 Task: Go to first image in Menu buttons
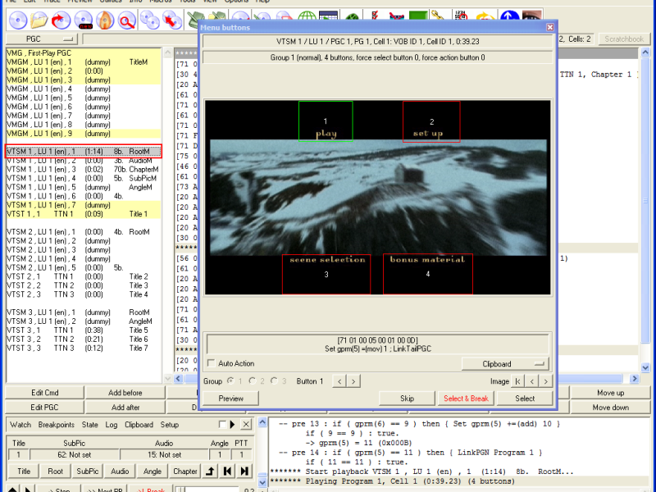point(517,381)
